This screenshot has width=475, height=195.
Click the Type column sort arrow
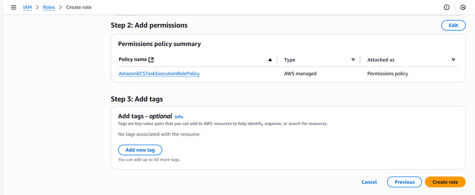pyautogui.click(x=353, y=60)
